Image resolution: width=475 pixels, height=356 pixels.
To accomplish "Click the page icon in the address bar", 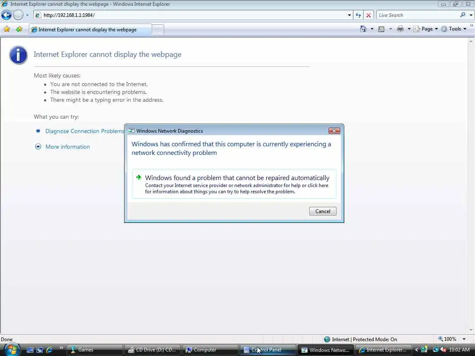I will (x=38, y=15).
